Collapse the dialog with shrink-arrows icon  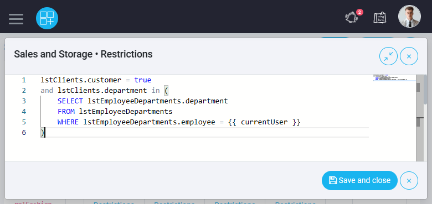[388, 56]
